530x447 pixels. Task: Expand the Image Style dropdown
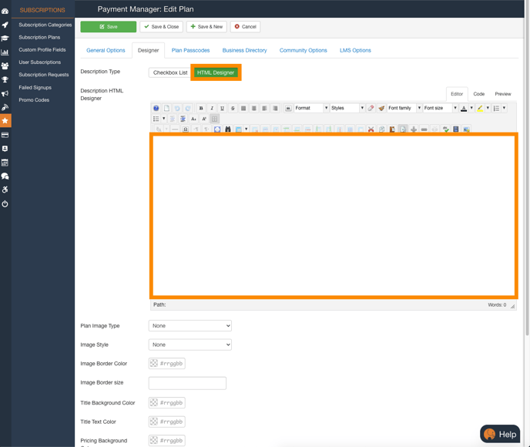(190, 345)
